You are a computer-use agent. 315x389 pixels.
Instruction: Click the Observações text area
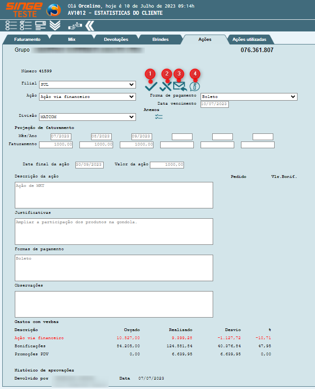tap(114, 304)
